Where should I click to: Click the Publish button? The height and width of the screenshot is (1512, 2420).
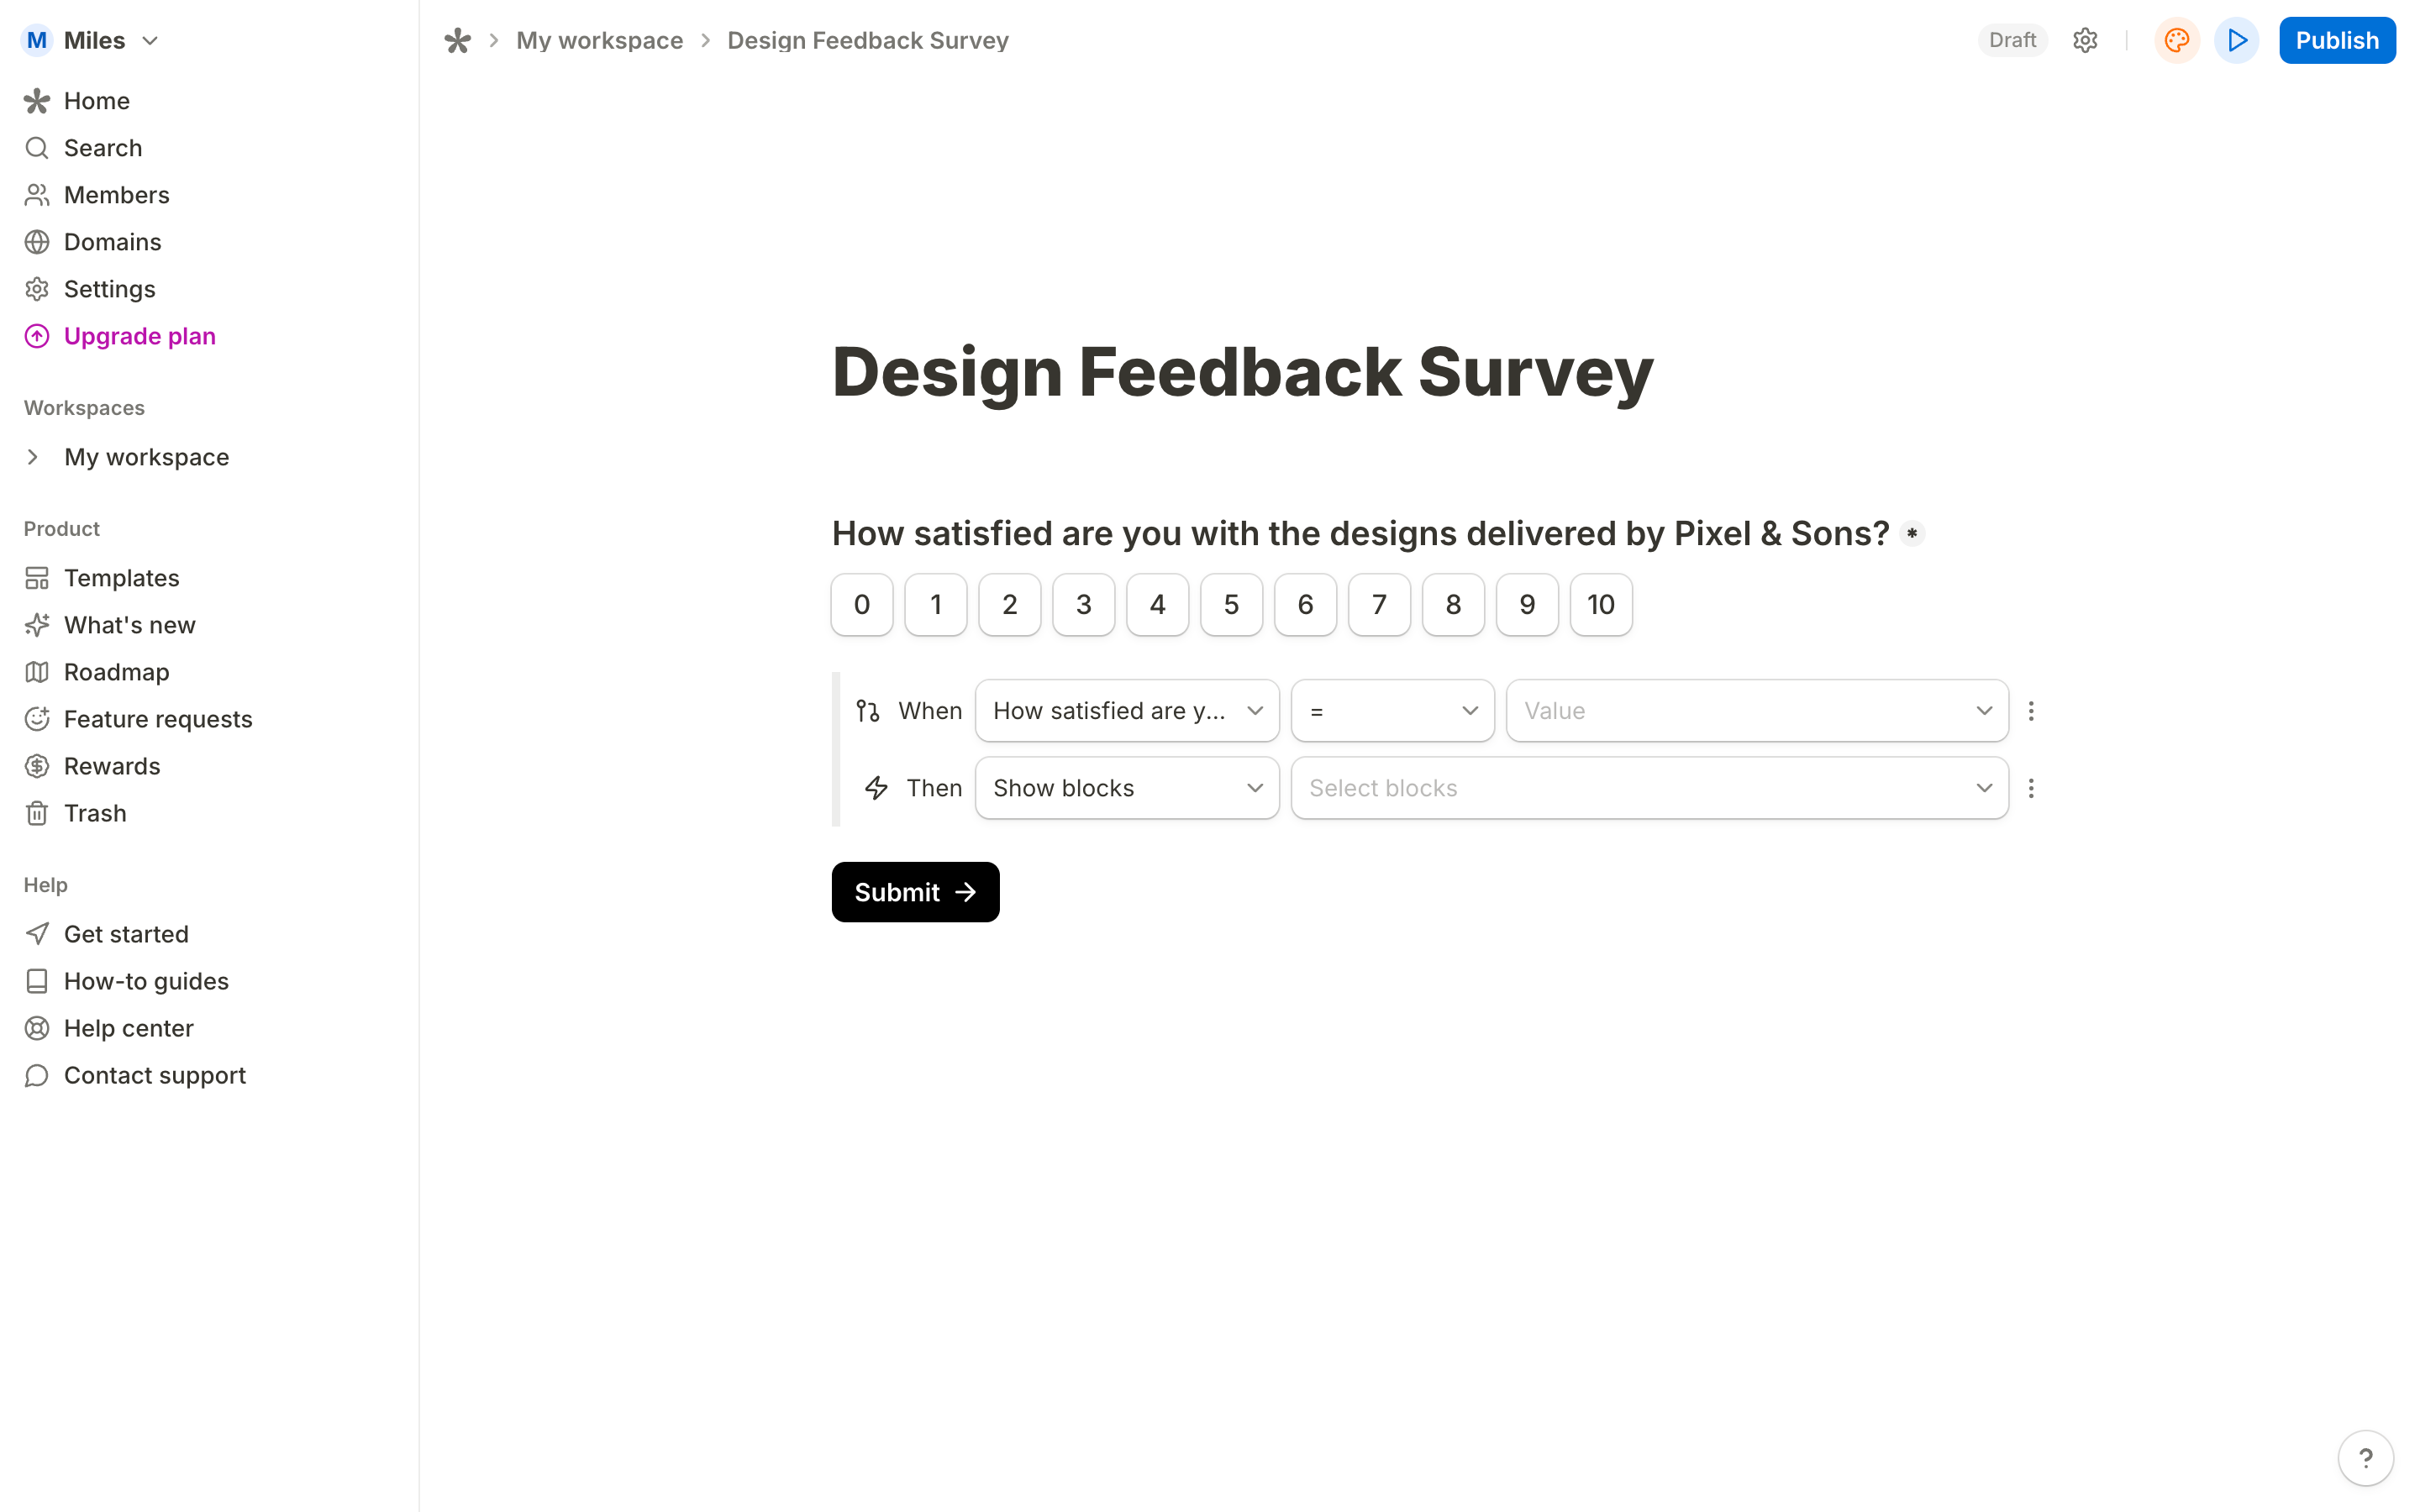(x=2336, y=40)
